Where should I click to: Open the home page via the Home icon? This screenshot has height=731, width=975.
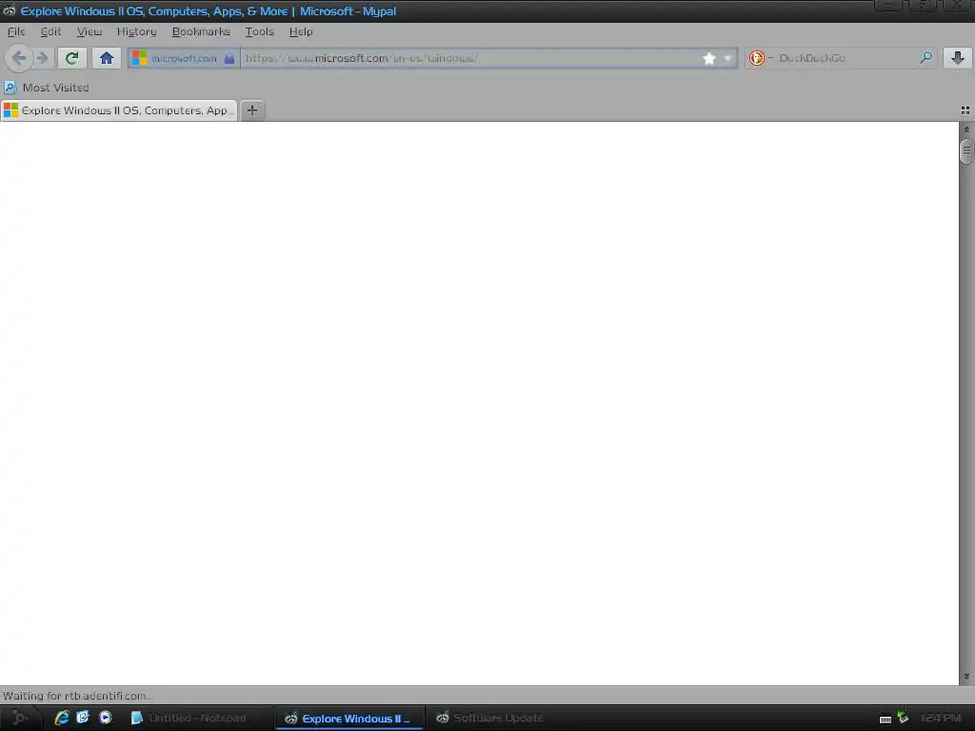click(x=107, y=58)
